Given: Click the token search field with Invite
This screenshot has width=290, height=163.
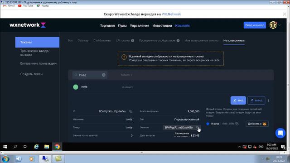Looking at the screenshot, I should (90, 75).
